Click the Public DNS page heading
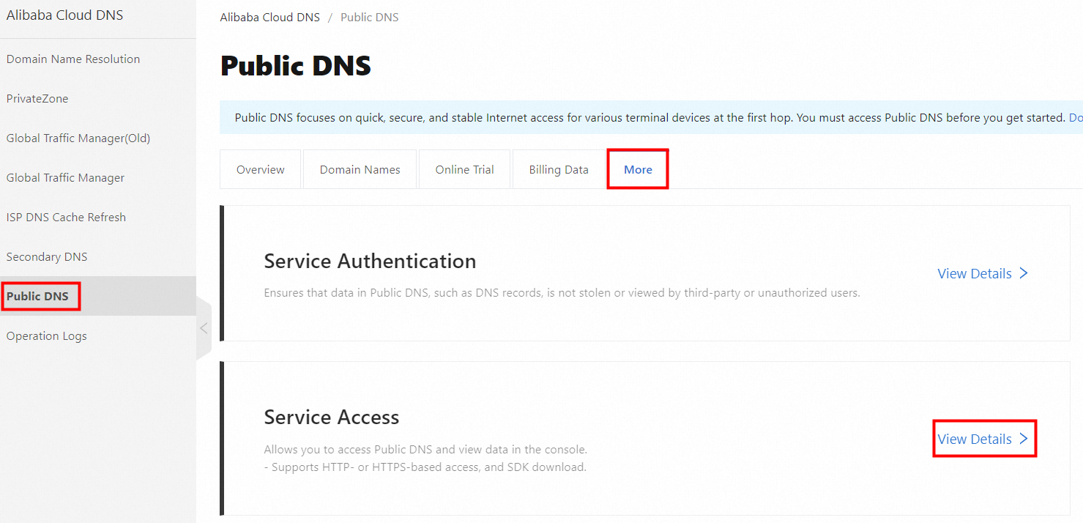The width and height of the screenshot is (1083, 523). coord(296,65)
